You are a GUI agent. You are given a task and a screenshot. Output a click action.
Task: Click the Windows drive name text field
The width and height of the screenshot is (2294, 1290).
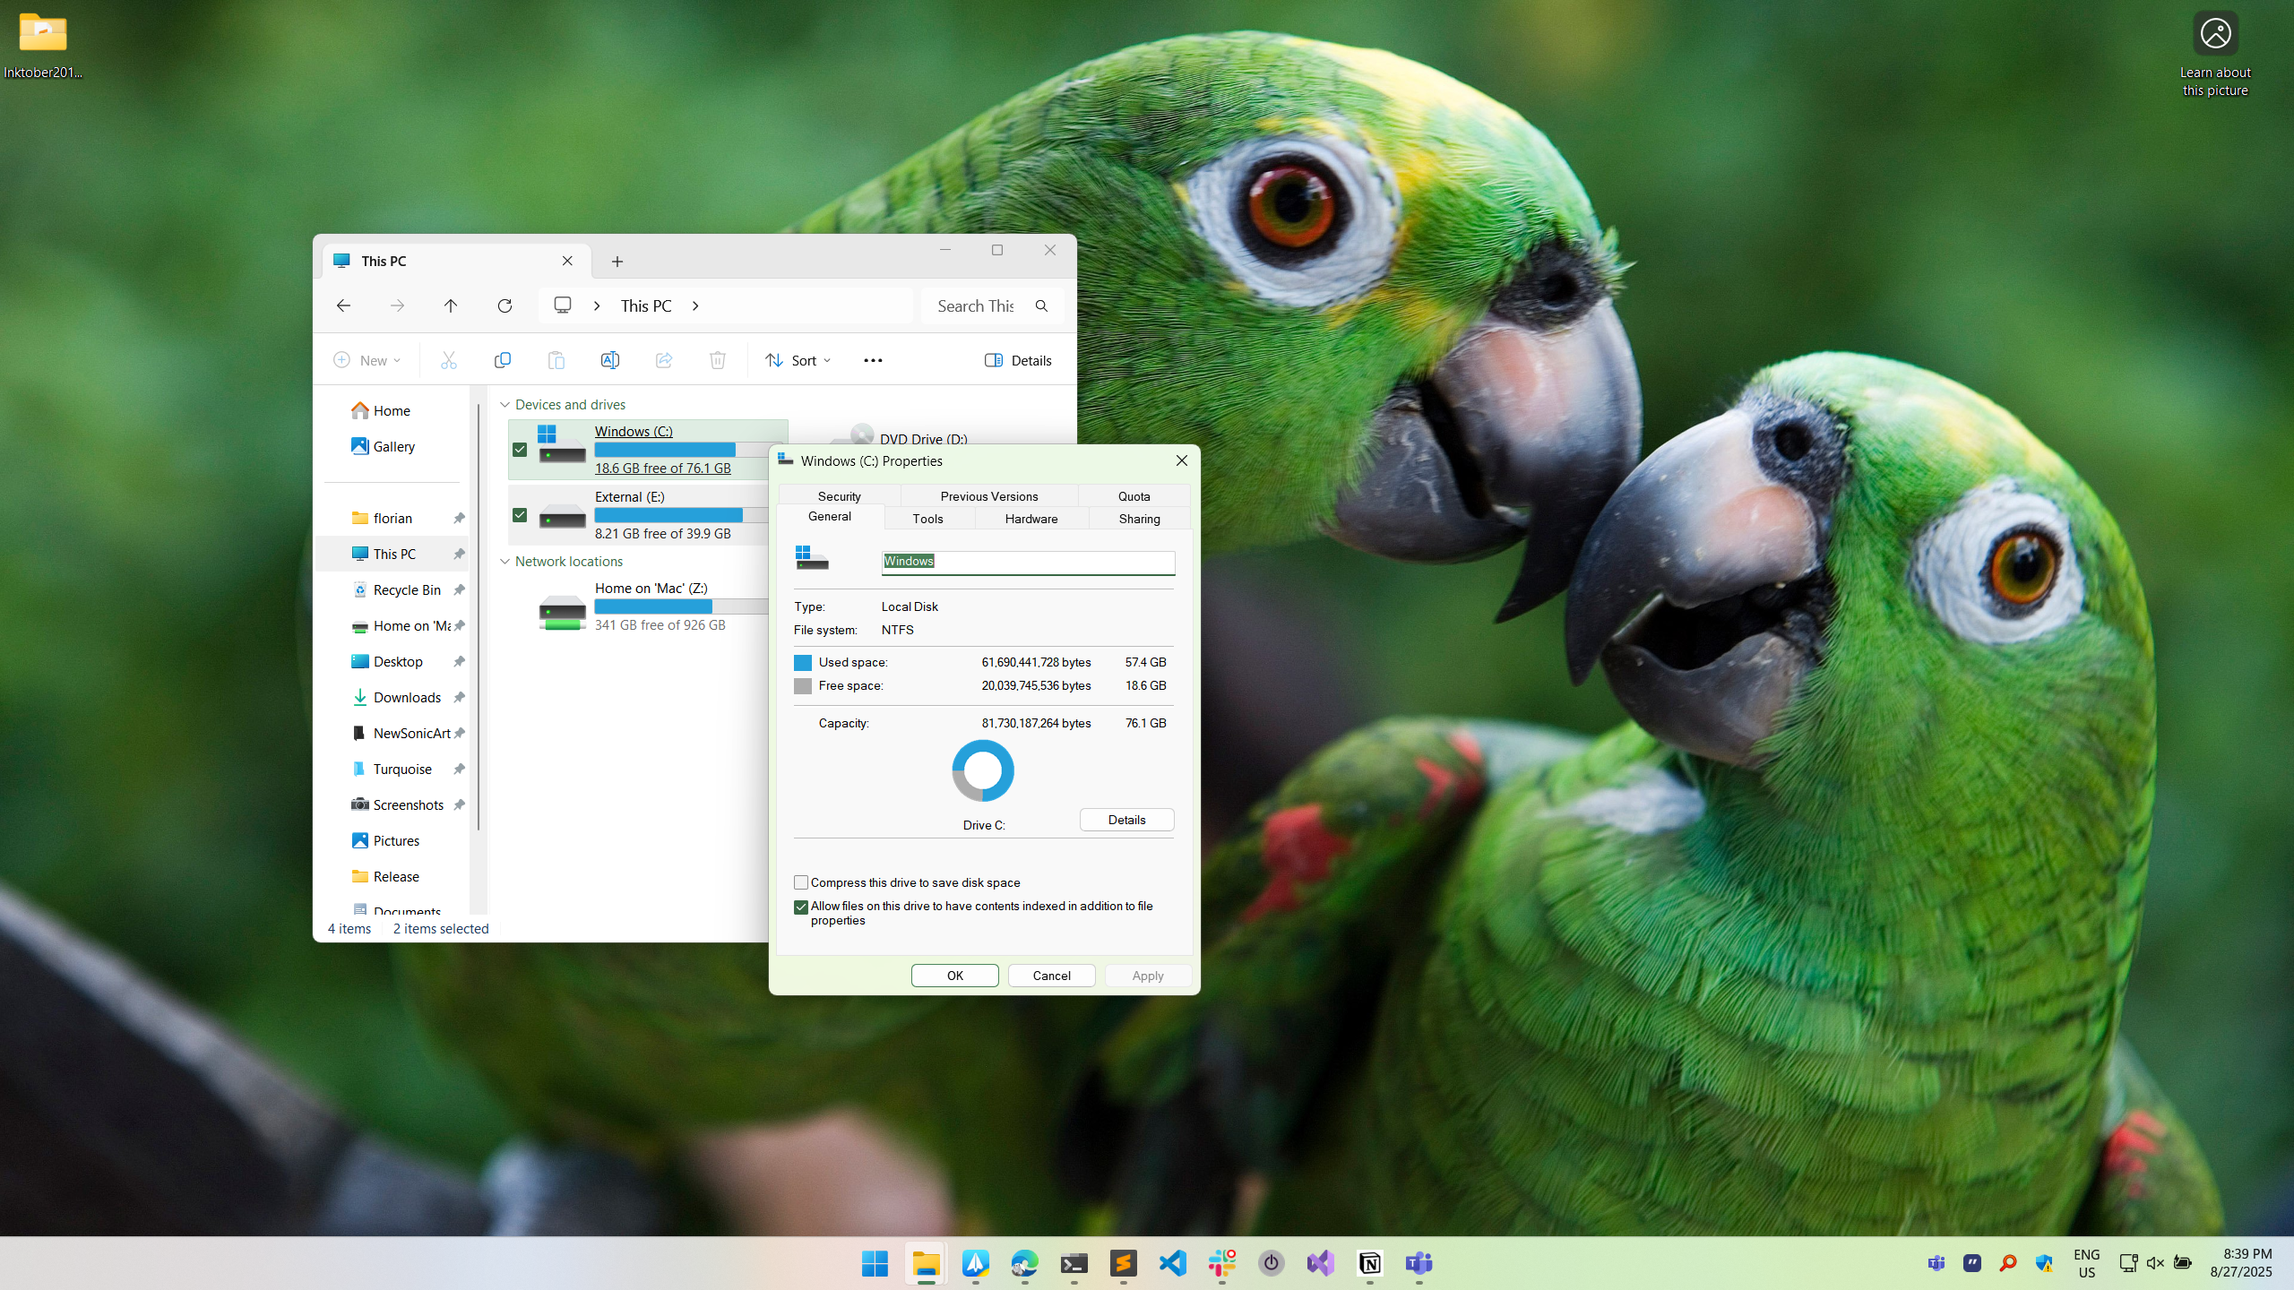(1028, 562)
